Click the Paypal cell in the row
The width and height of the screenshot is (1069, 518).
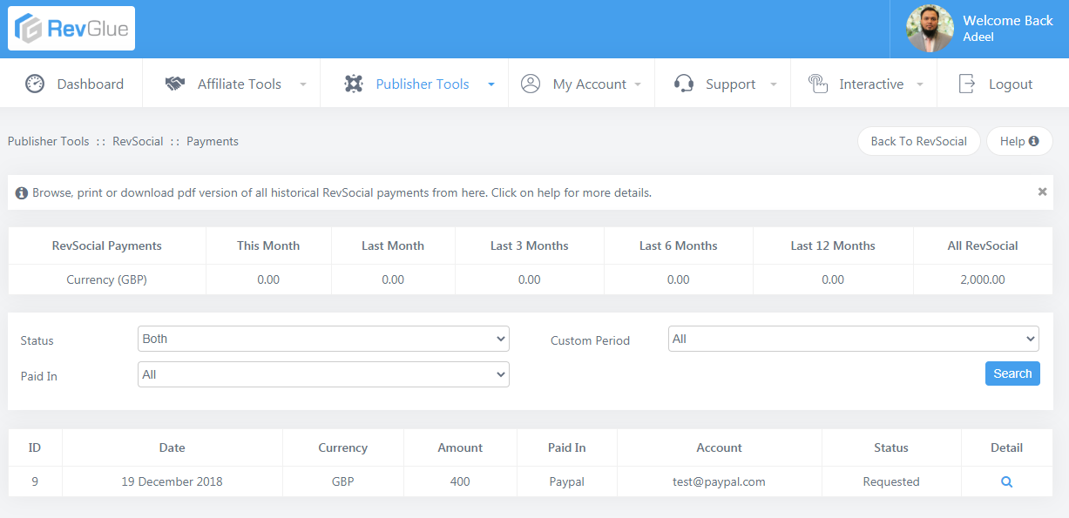tap(567, 481)
